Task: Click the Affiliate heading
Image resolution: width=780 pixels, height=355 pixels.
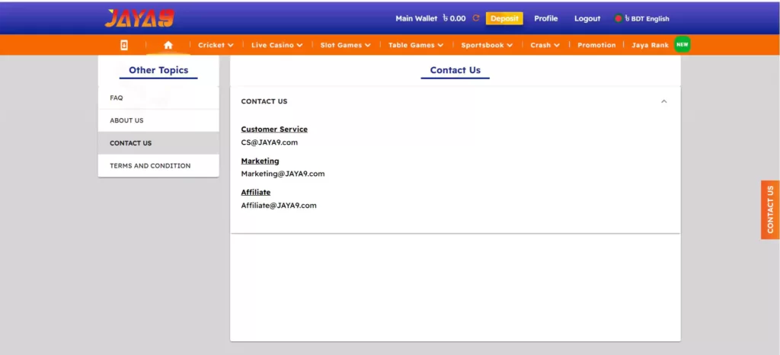Action: point(256,193)
